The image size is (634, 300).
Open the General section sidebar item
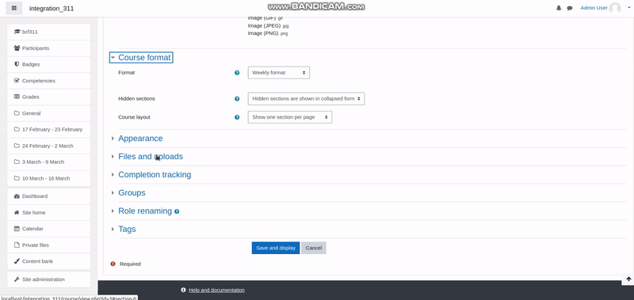[48, 113]
